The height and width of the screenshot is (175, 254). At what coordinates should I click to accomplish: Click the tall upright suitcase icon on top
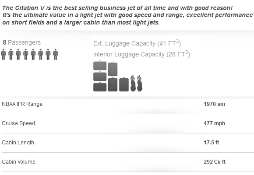click(x=113, y=69)
